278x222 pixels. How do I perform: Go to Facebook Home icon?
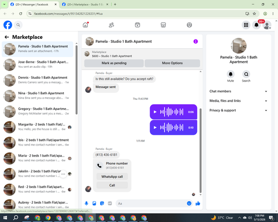click(86, 25)
